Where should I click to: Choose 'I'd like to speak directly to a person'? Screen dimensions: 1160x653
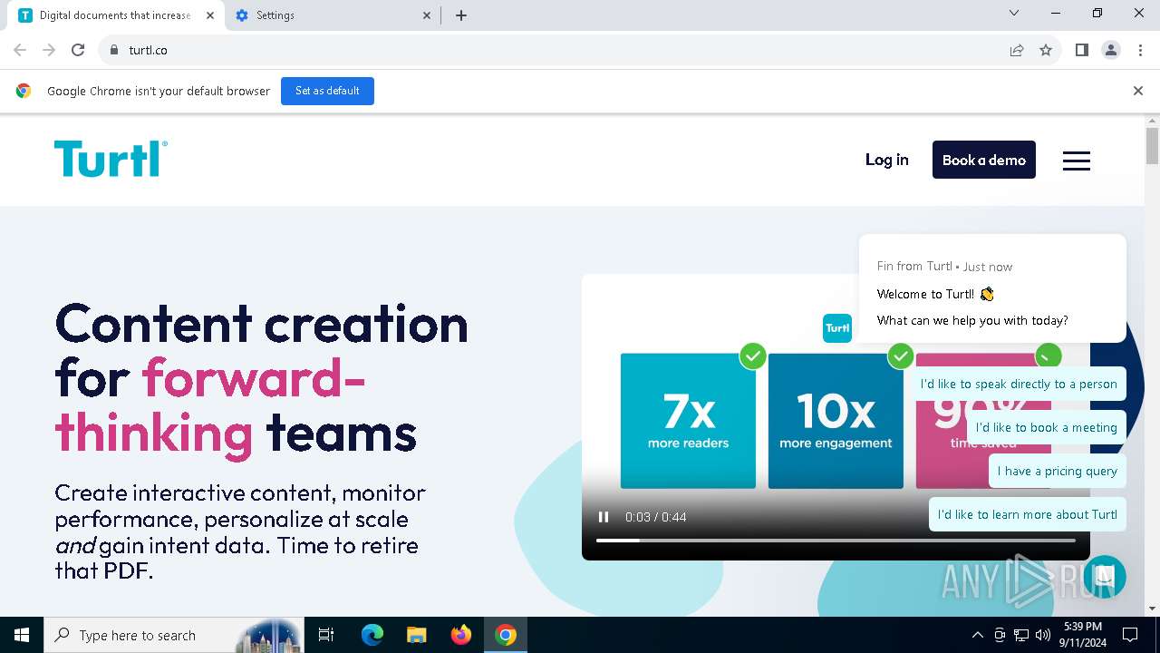click(x=1019, y=384)
